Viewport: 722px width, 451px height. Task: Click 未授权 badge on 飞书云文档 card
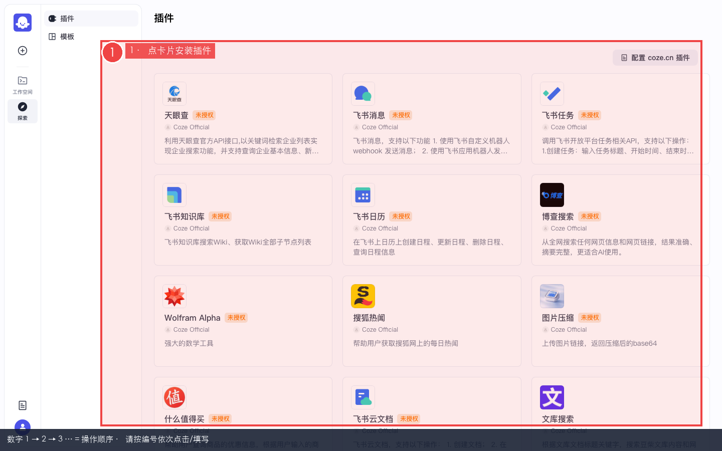[409, 419]
